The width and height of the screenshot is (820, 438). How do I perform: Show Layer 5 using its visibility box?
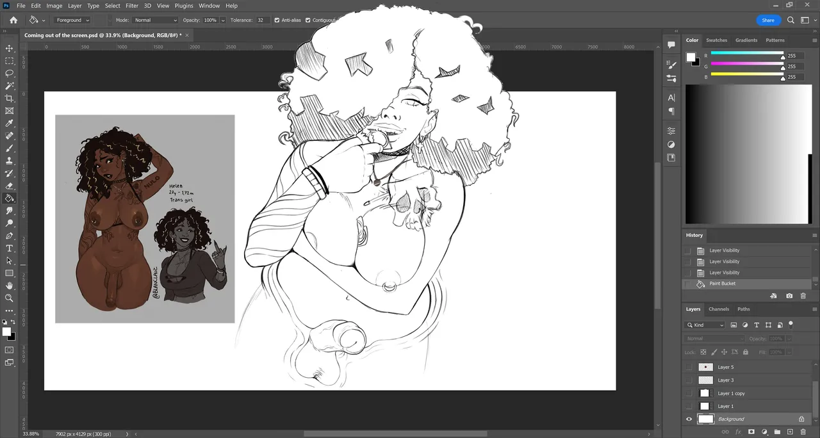click(689, 367)
